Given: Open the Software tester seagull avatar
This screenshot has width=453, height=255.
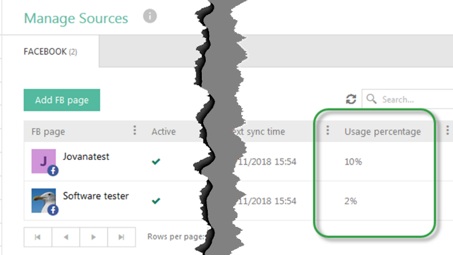Looking at the screenshot, I should tap(43, 201).
